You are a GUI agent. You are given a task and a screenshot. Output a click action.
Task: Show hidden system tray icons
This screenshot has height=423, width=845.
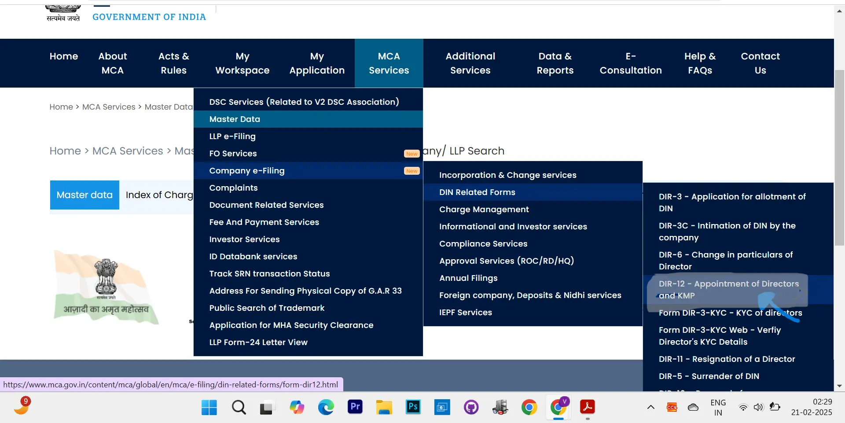[x=650, y=408]
